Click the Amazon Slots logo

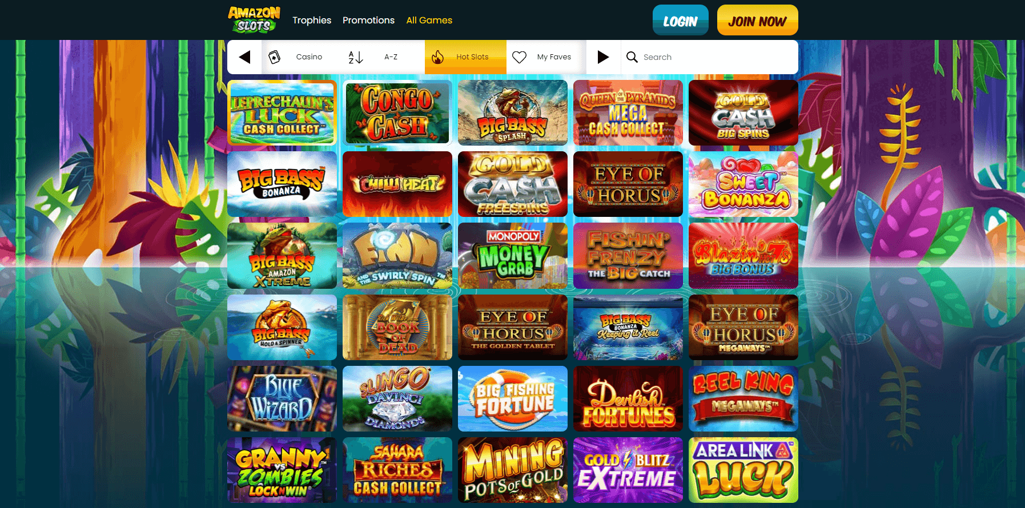[x=254, y=20]
